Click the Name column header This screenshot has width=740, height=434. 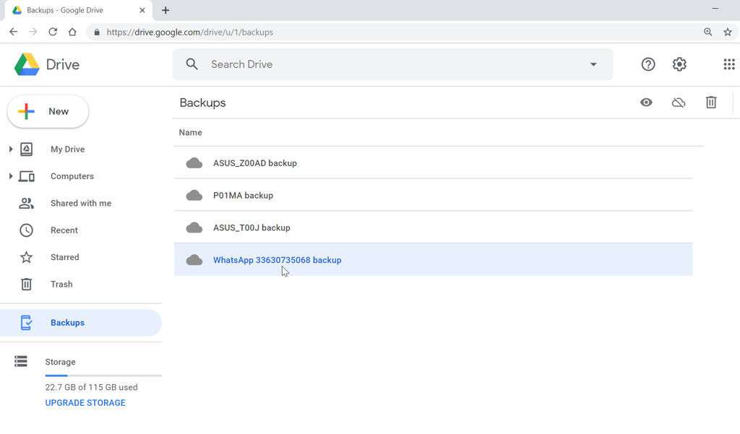coord(190,133)
